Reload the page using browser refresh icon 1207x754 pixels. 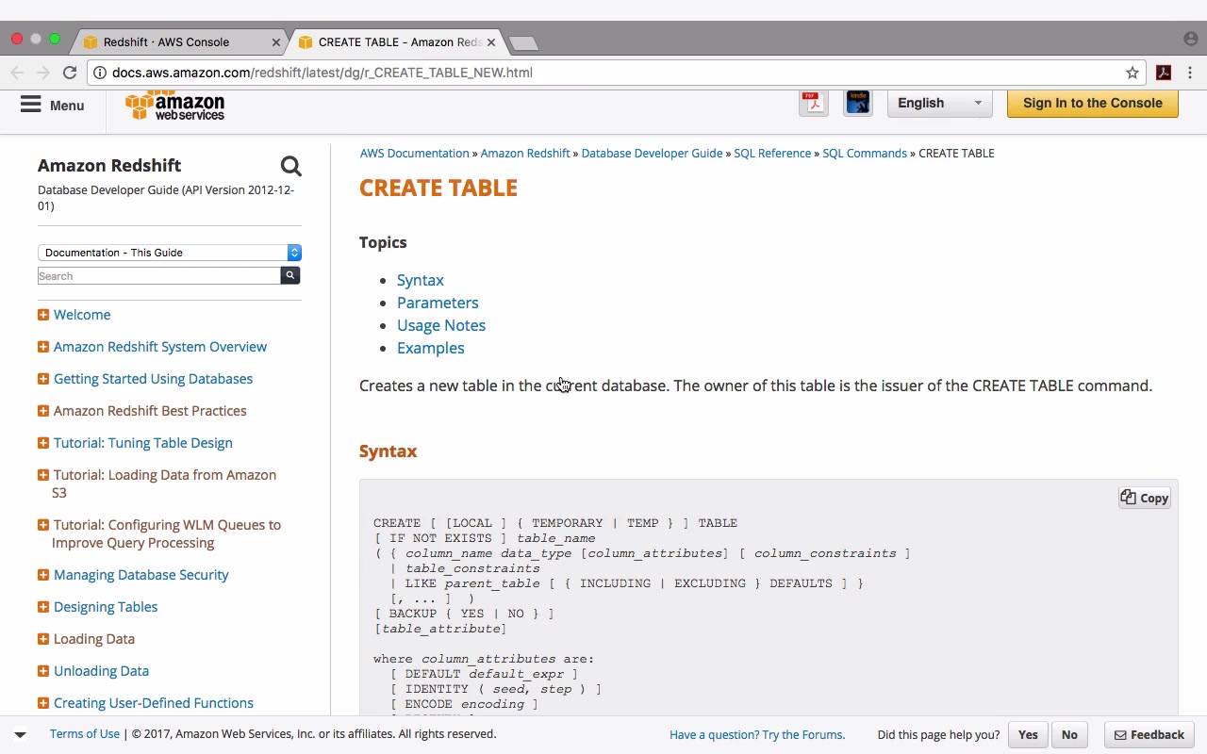pos(70,73)
